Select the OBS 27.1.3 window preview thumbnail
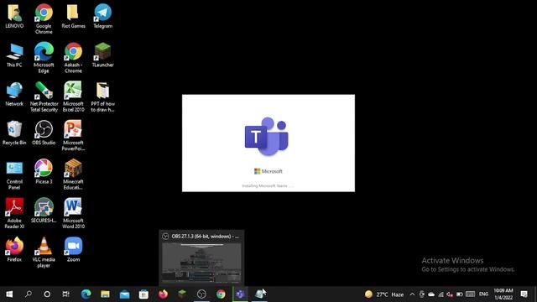The image size is (537, 302). [x=201, y=263]
